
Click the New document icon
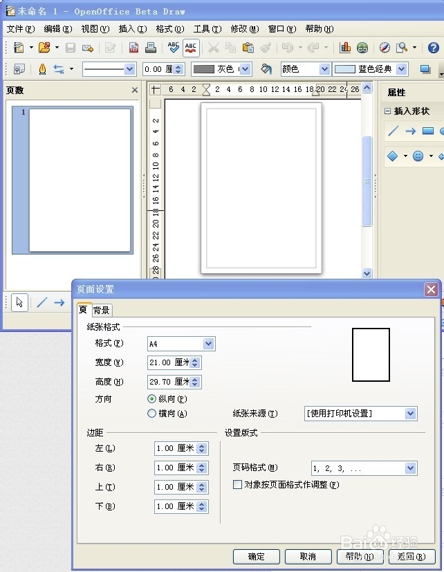[19, 48]
